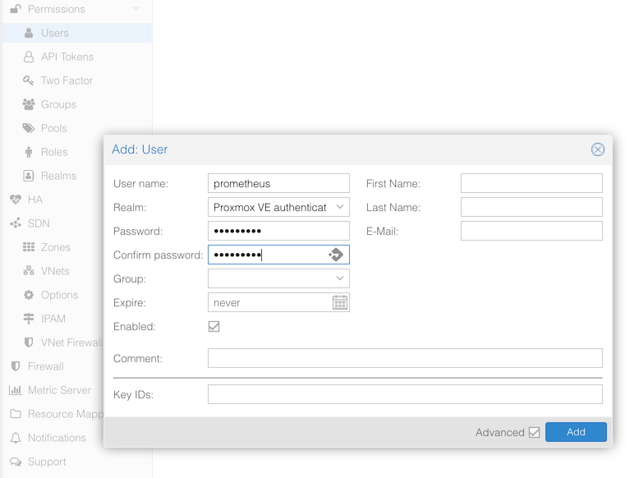
Task: Toggle the Advanced checkbox
Action: coord(535,432)
